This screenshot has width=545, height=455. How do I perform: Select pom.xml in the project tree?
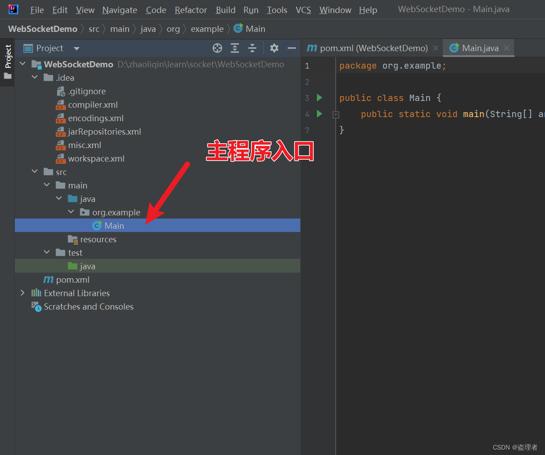click(73, 280)
